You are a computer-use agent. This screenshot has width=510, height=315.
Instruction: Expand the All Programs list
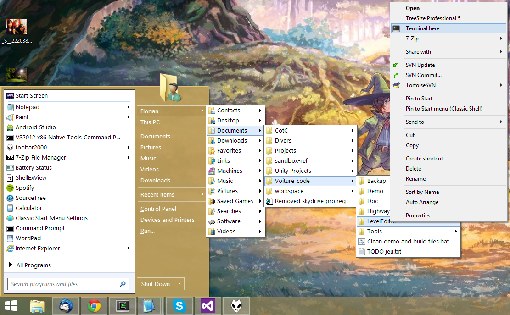pyautogui.click(x=33, y=265)
